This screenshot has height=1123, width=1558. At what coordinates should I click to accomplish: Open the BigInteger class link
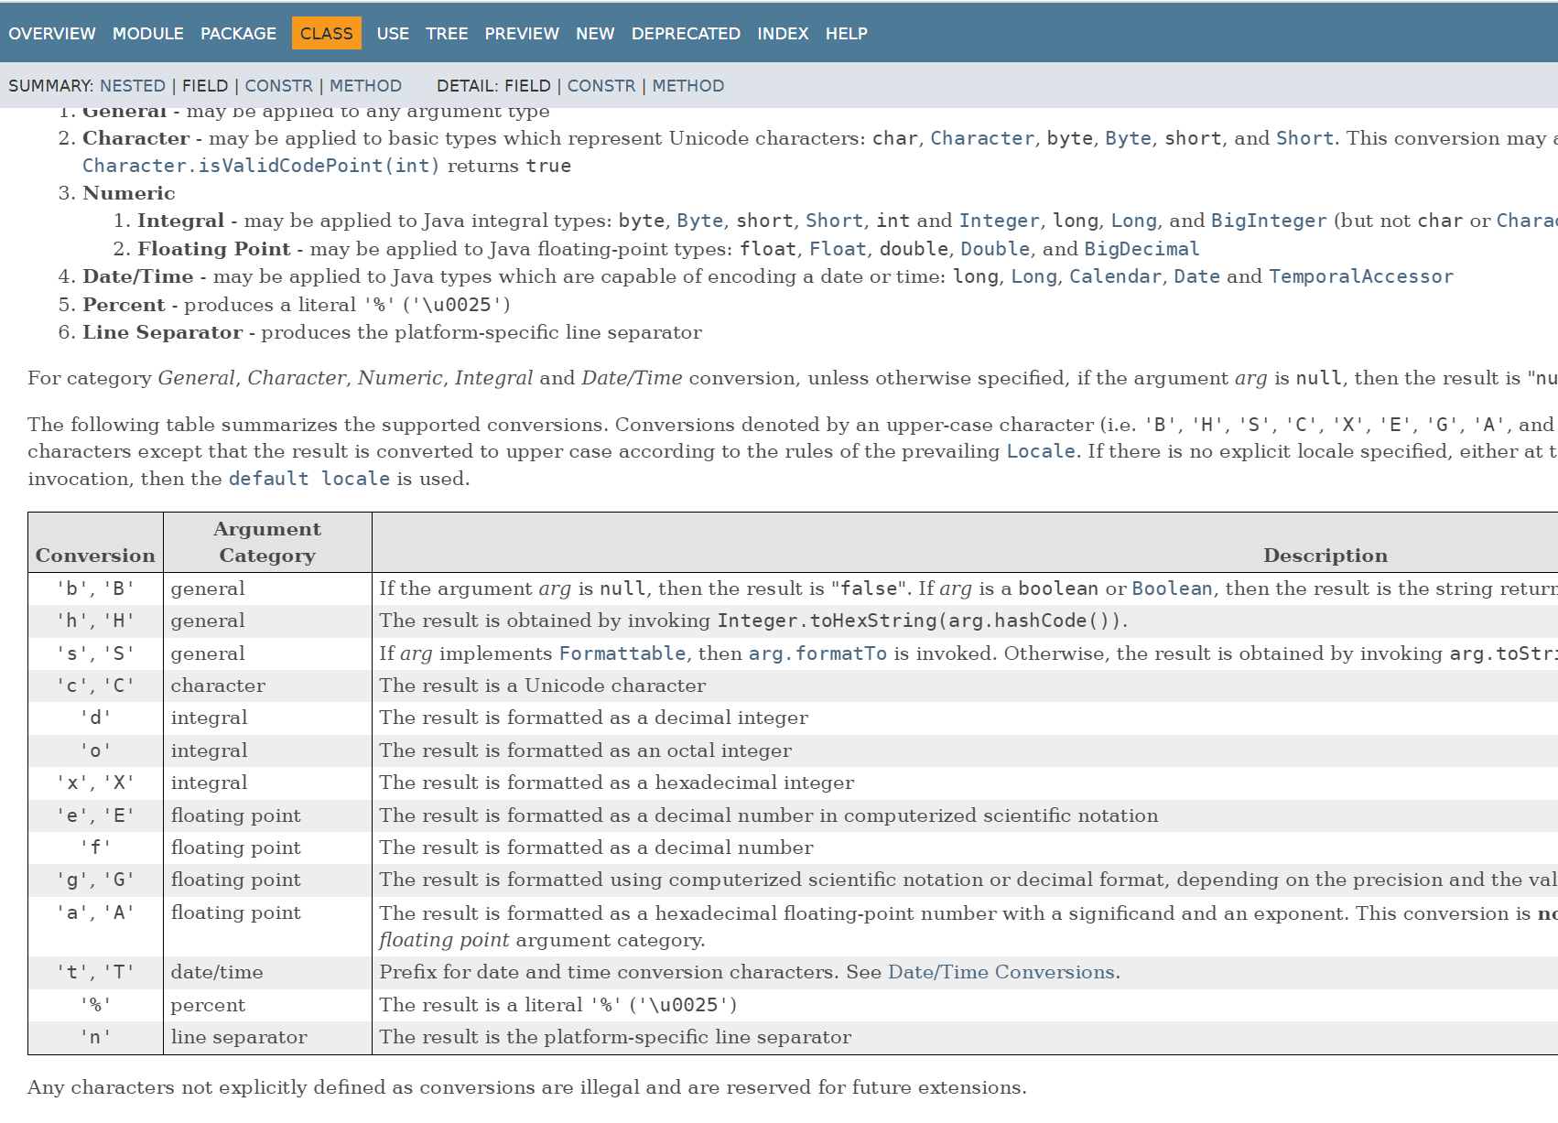pyautogui.click(x=1269, y=221)
